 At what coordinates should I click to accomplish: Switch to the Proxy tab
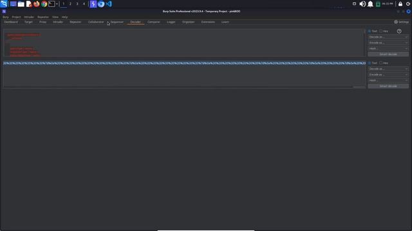click(43, 22)
